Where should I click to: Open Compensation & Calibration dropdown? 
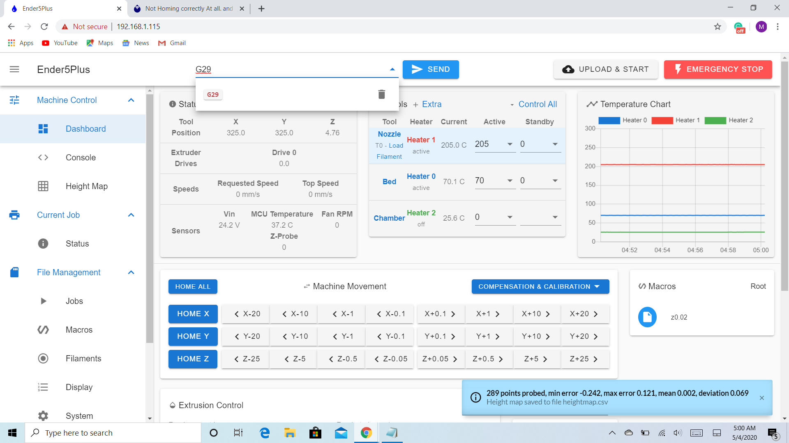click(540, 287)
